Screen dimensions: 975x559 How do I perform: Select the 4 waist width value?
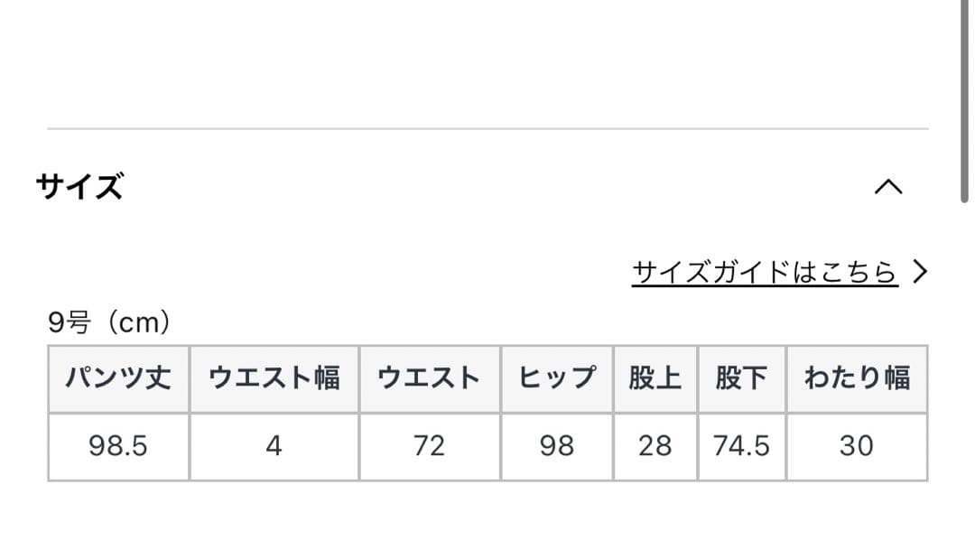point(274,446)
